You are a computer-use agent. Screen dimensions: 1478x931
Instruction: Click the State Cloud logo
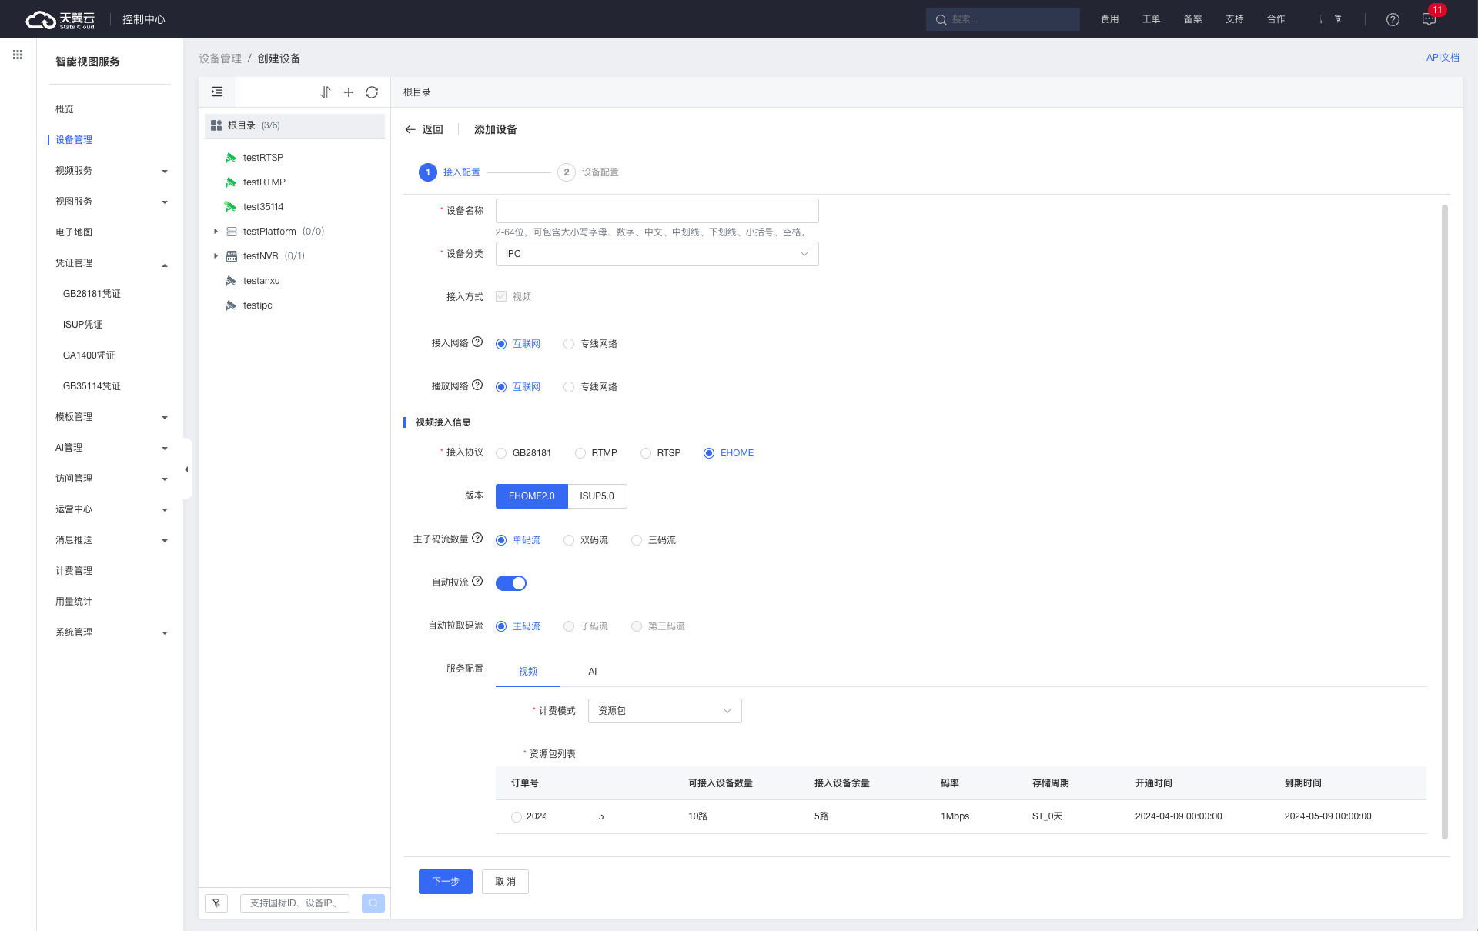click(60, 19)
